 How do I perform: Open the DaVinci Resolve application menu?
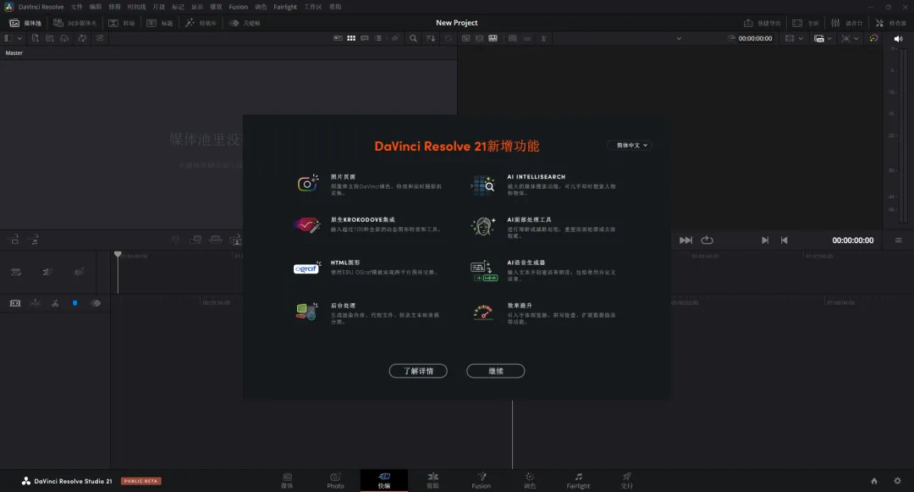(41, 7)
